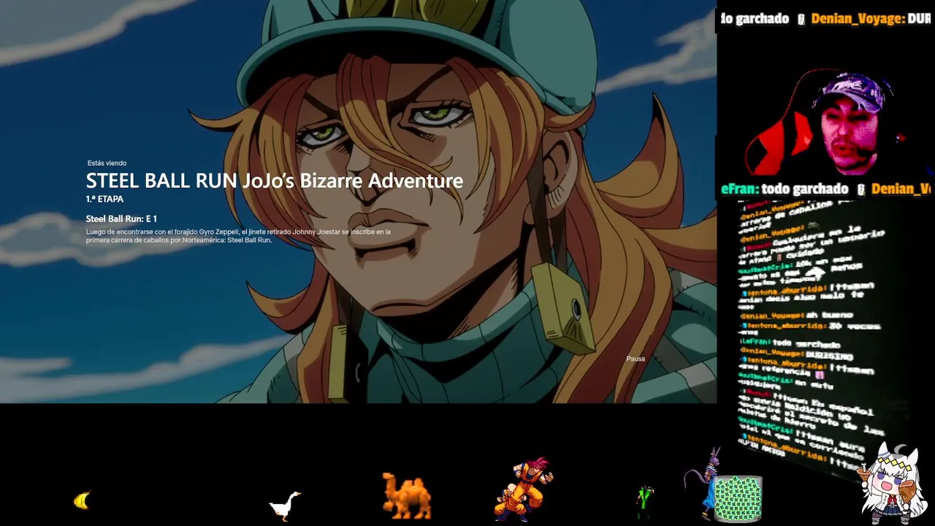Click the episode synopsis mentioning Gyro Zeppeli

[238, 235]
